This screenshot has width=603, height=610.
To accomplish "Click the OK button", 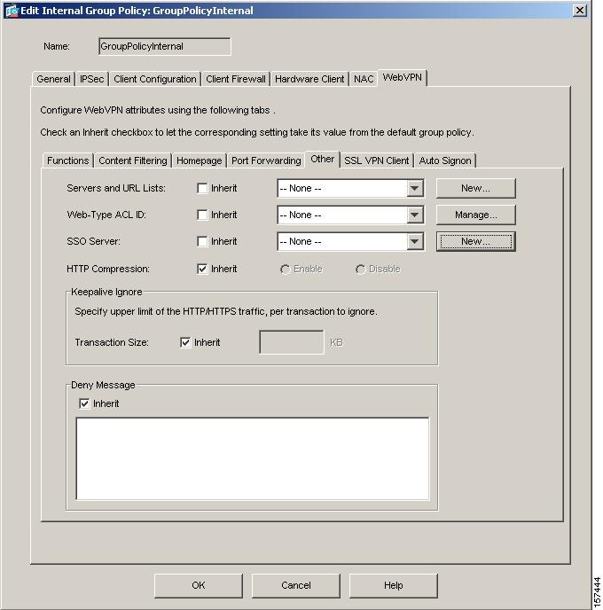I will (199, 585).
